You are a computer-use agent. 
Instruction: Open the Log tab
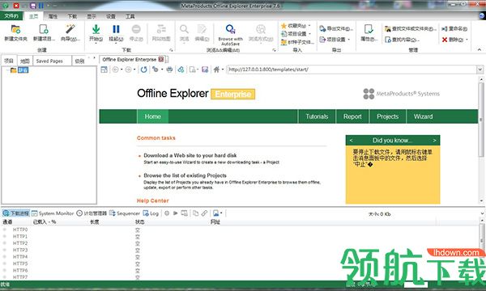tap(151, 213)
